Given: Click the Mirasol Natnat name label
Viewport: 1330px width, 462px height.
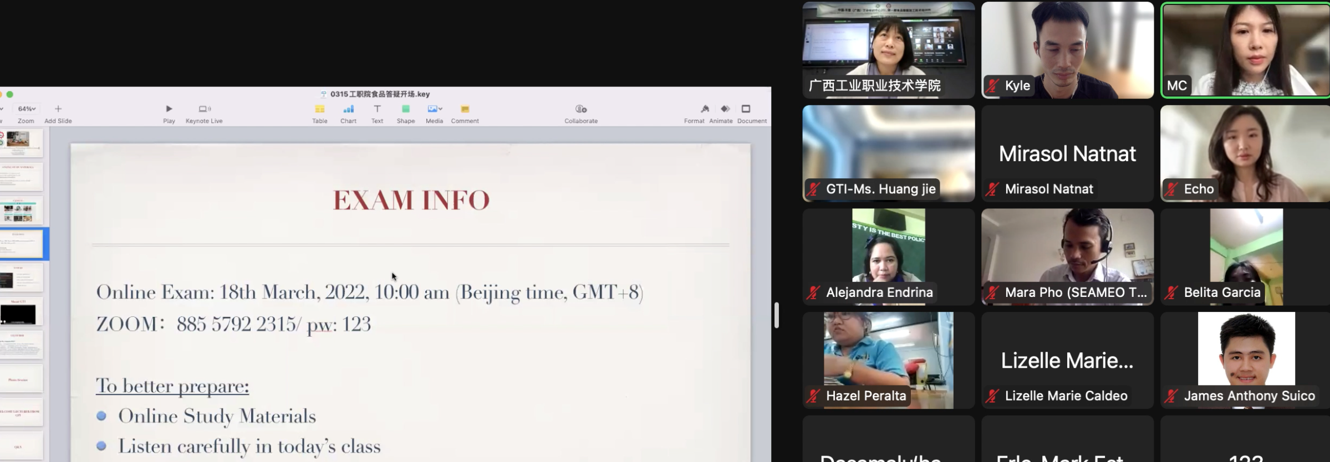Looking at the screenshot, I should coord(1049,189).
